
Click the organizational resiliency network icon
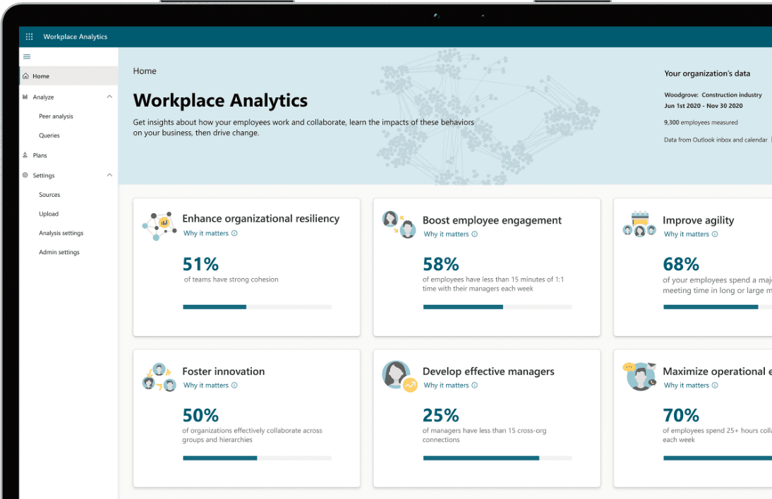[x=159, y=226]
